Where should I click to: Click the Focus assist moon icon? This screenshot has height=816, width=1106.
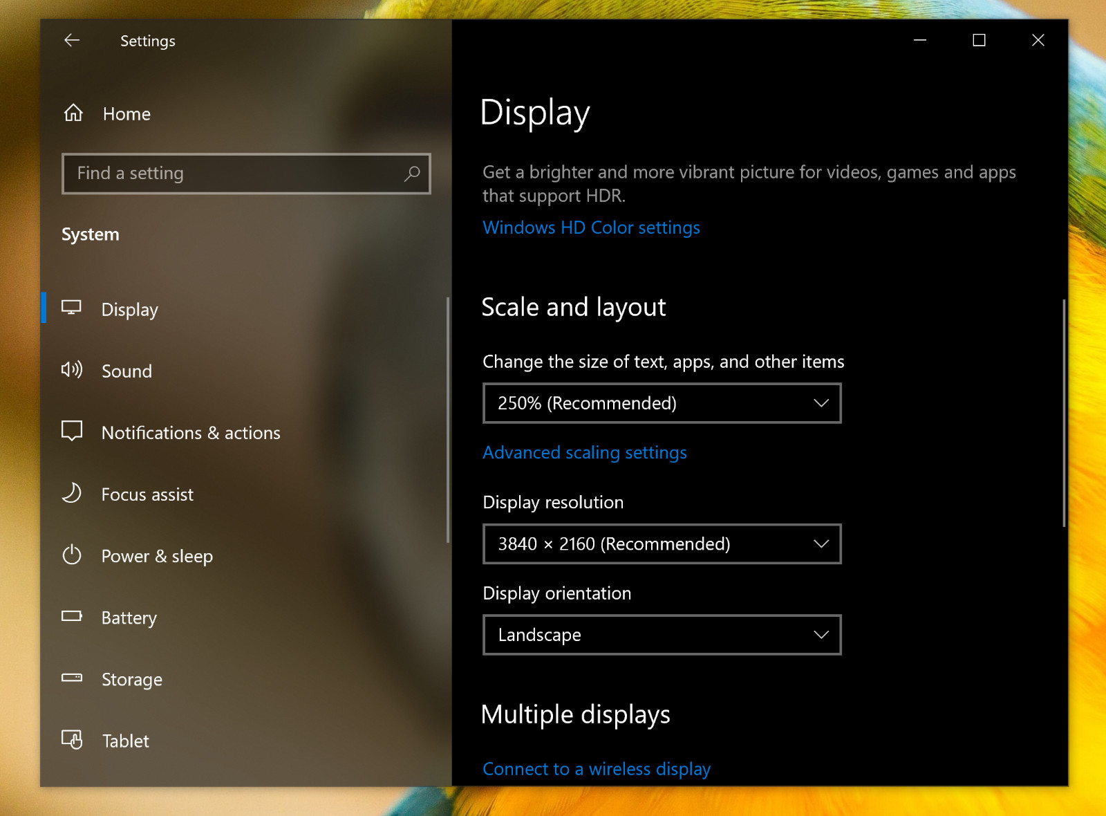pos(72,493)
